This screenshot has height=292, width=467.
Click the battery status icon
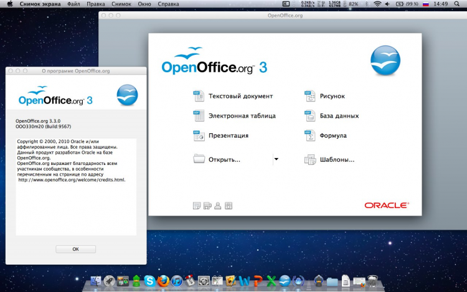pos(407,4)
